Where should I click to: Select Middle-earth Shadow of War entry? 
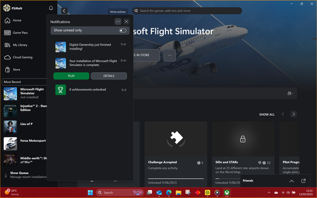click(25, 160)
